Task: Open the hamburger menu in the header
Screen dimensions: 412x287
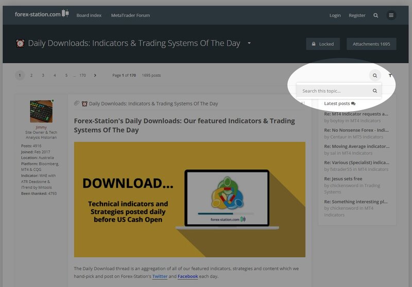Action: tap(391, 15)
